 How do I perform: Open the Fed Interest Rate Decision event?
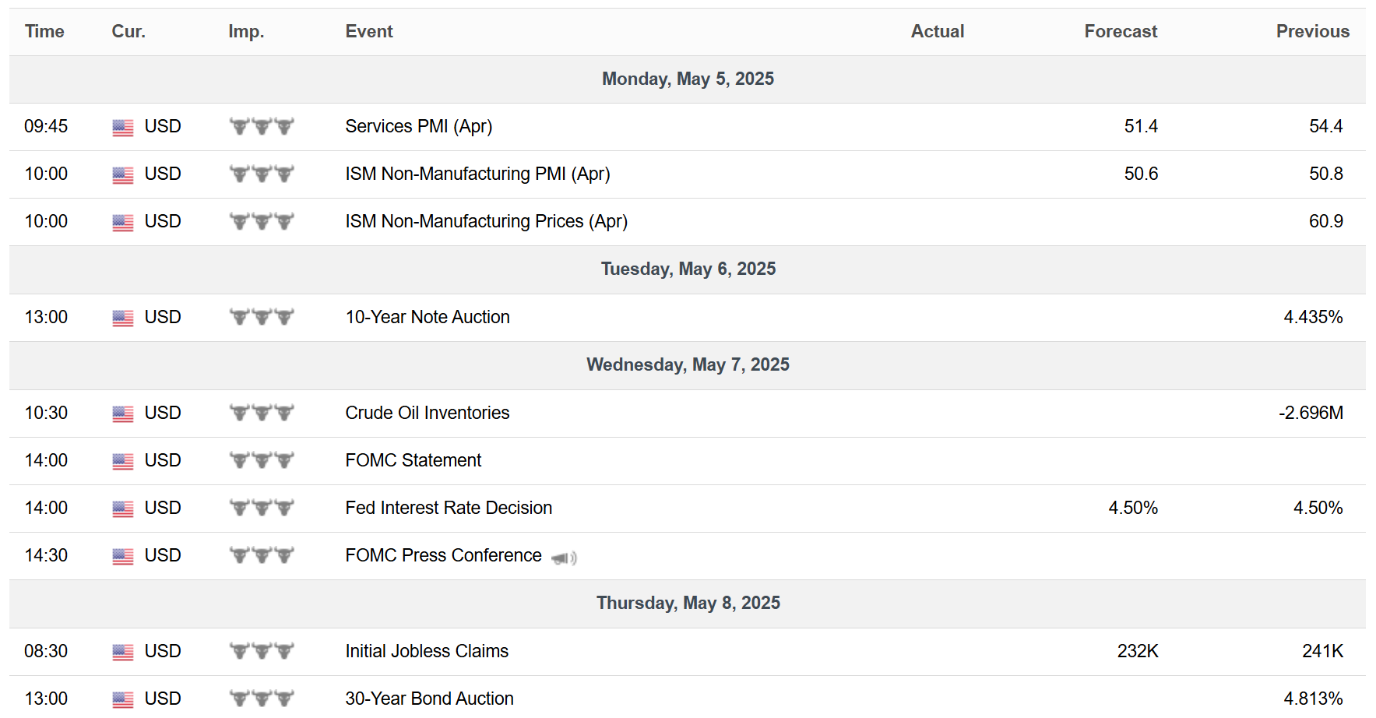pyautogui.click(x=449, y=508)
